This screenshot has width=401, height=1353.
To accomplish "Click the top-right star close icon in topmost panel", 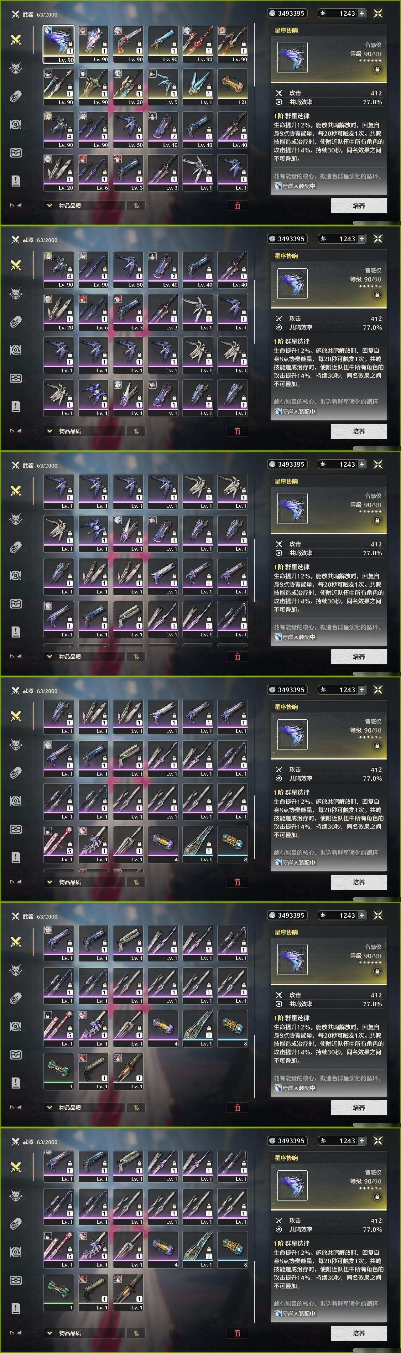I will [x=378, y=13].
